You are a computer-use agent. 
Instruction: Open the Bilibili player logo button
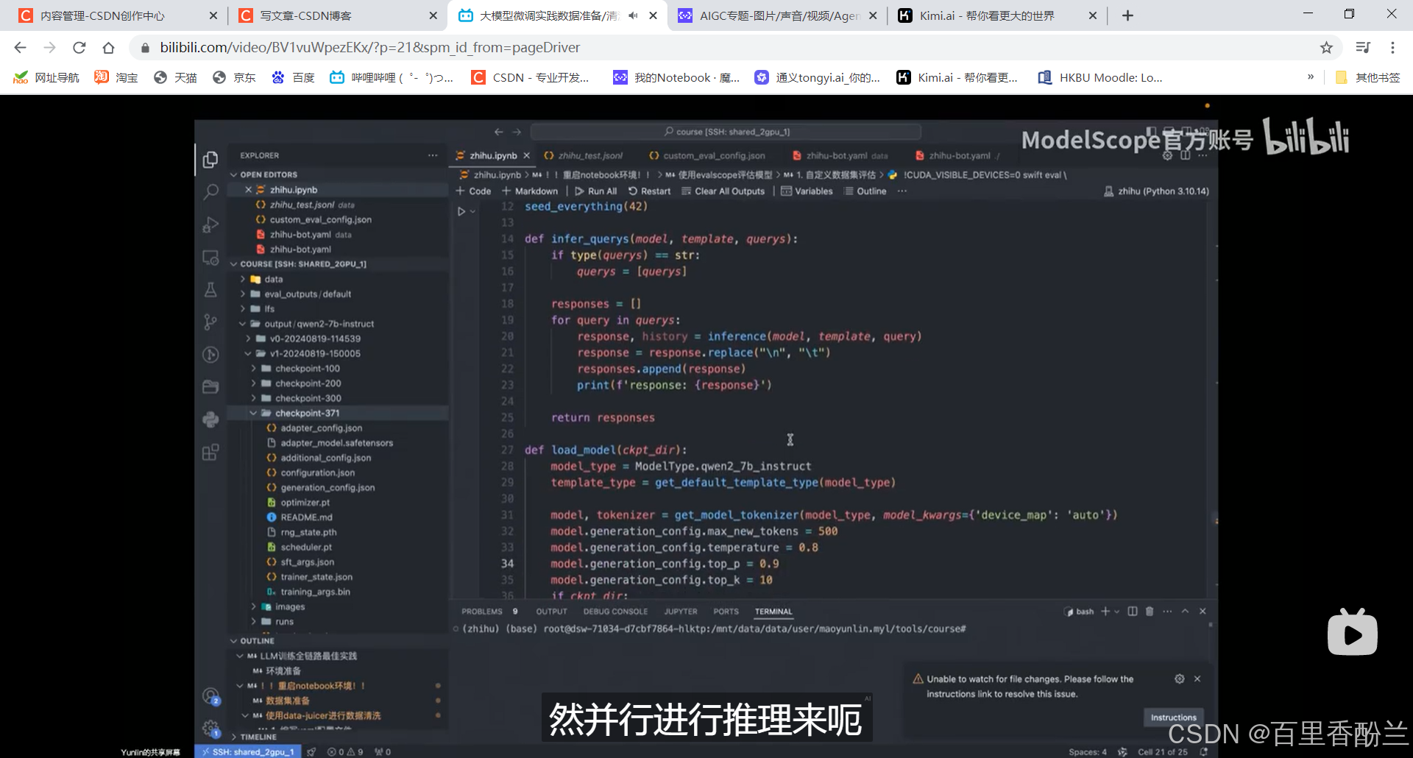coord(1352,632)
